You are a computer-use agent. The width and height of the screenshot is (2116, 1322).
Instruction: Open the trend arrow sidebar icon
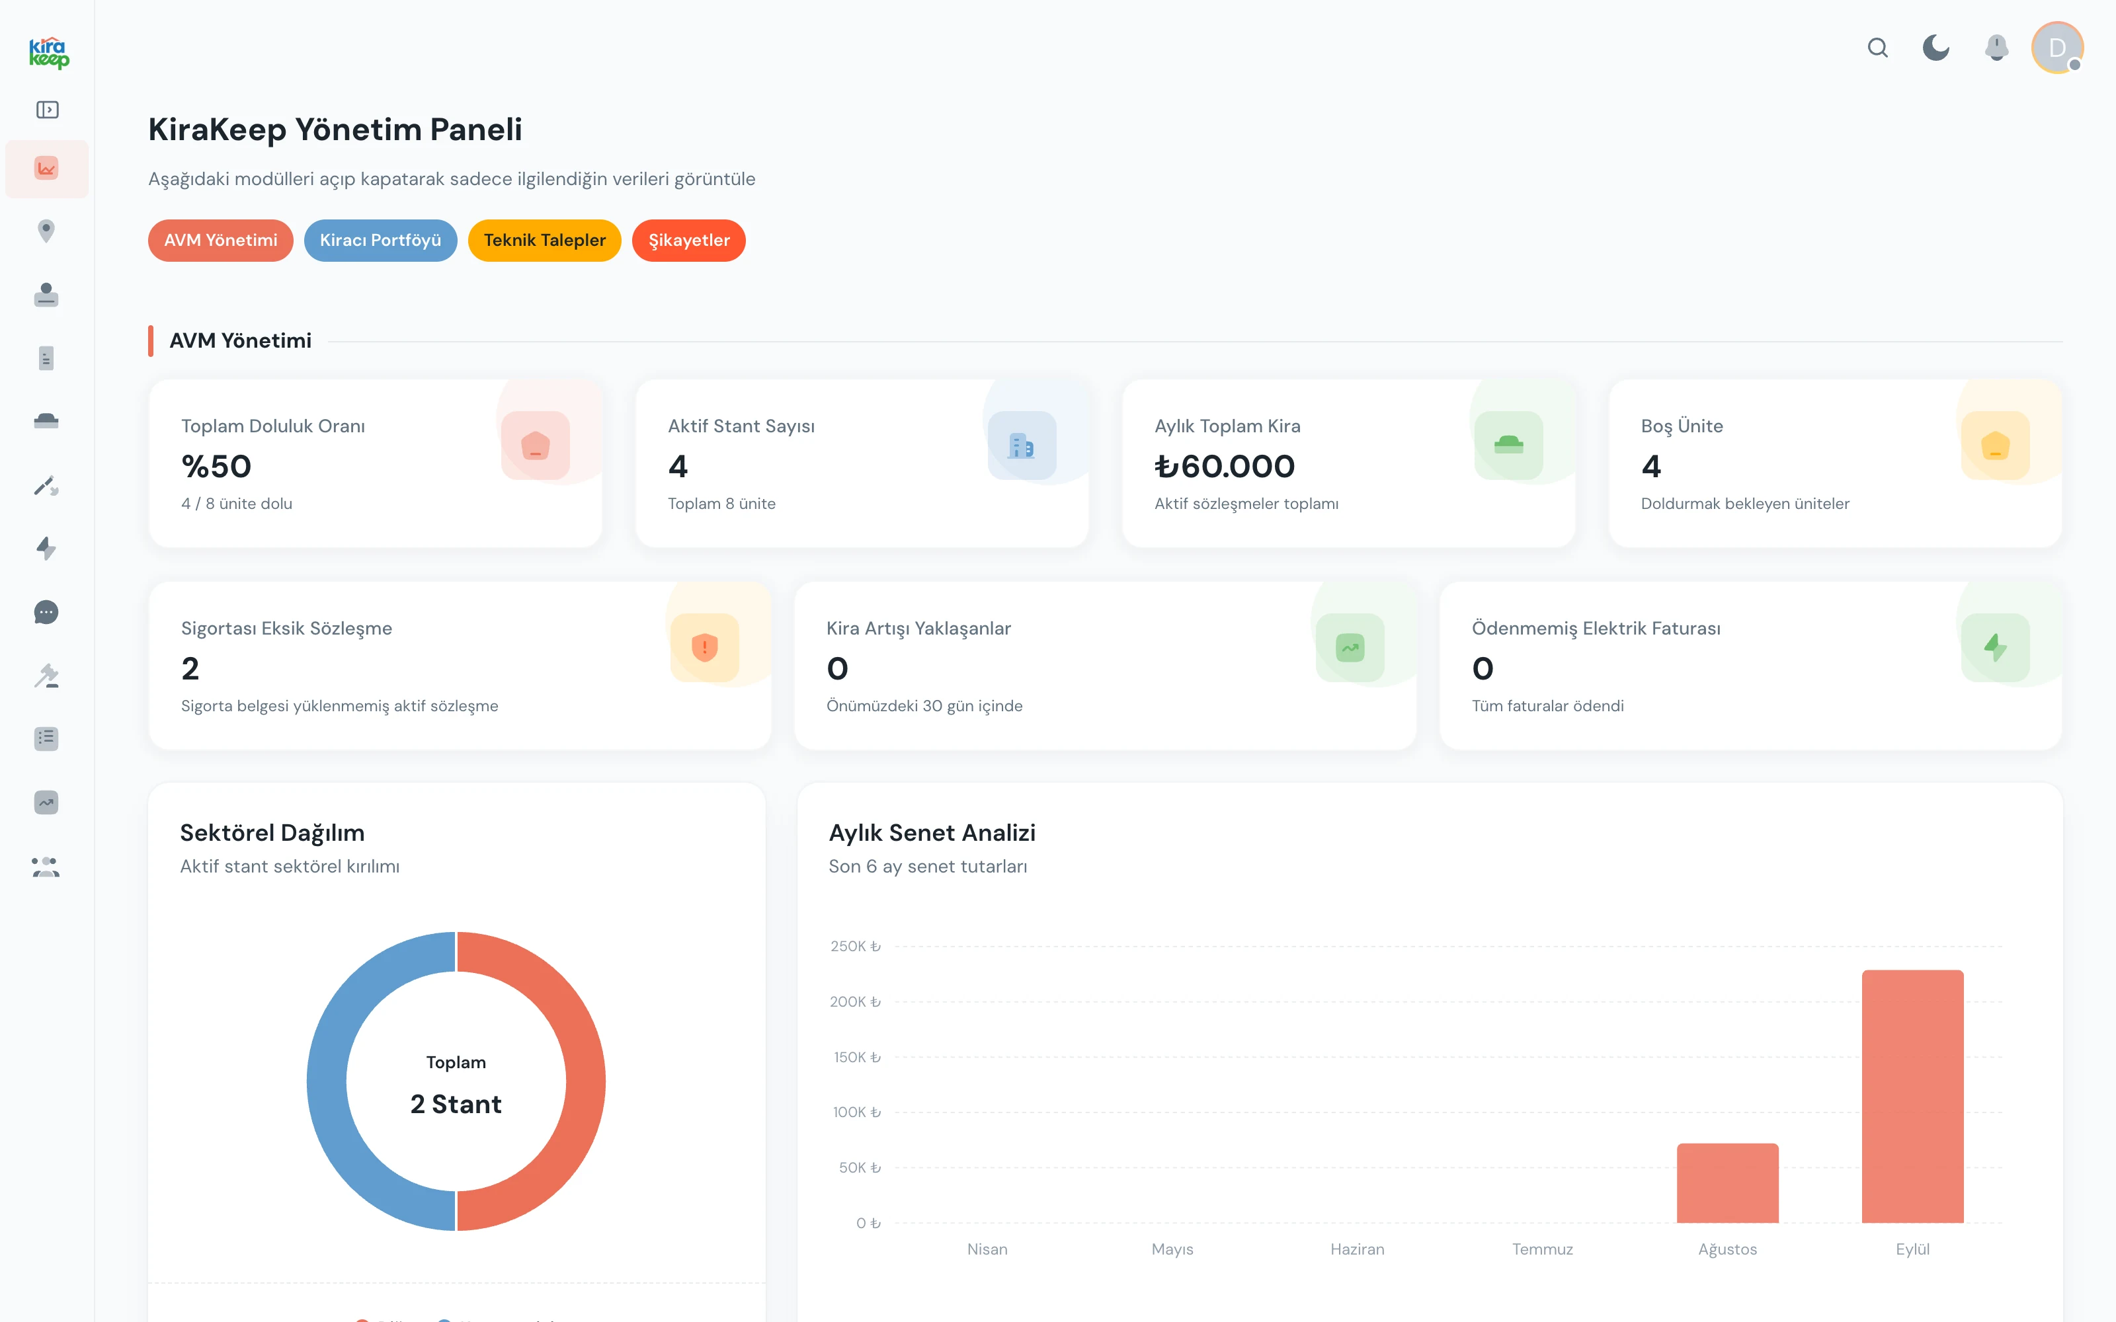click(46, 802)
